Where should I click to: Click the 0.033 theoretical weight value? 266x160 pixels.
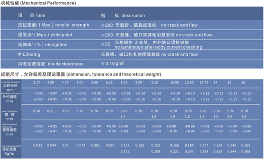tap(38, 145)
